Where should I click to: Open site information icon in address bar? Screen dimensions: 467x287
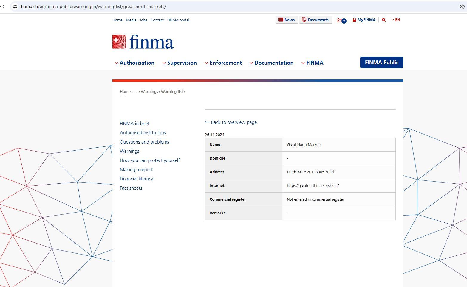click(x=15, y=6)
